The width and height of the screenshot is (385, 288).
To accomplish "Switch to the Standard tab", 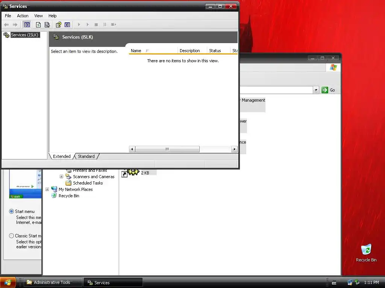I will point(86,156).
